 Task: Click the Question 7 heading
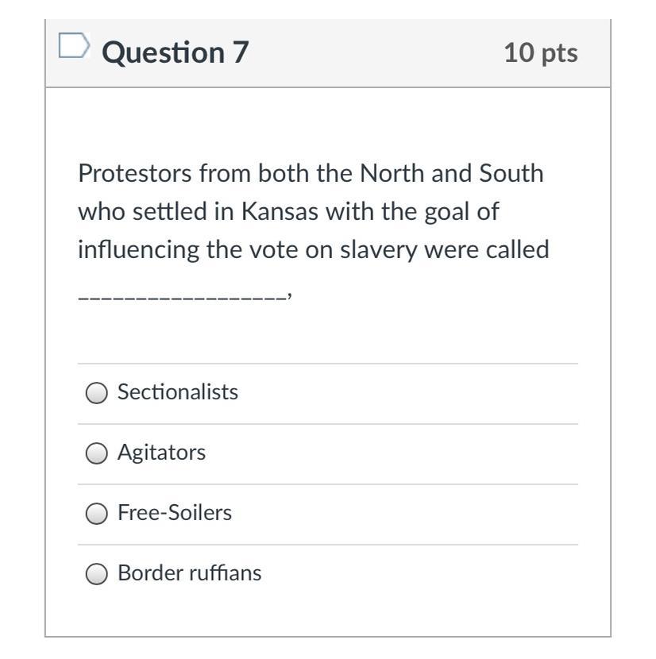coord(176,52)
